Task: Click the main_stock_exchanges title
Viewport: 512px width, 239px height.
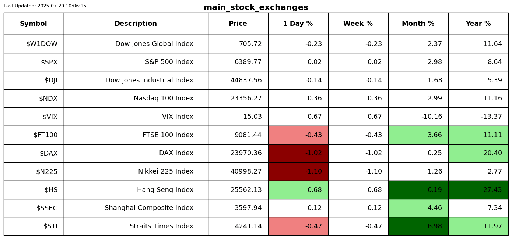Action: 256,7
